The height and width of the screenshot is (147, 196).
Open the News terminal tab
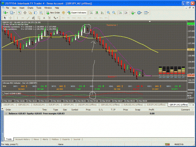tap(36, 139)
